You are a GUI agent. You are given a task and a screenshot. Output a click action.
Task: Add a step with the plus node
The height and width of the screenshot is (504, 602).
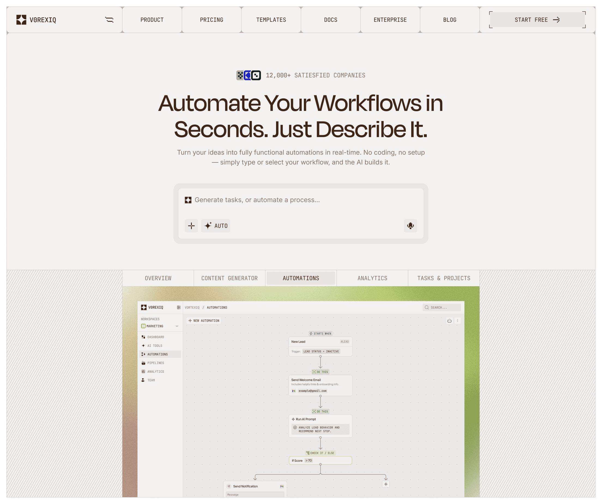(386, 484)
